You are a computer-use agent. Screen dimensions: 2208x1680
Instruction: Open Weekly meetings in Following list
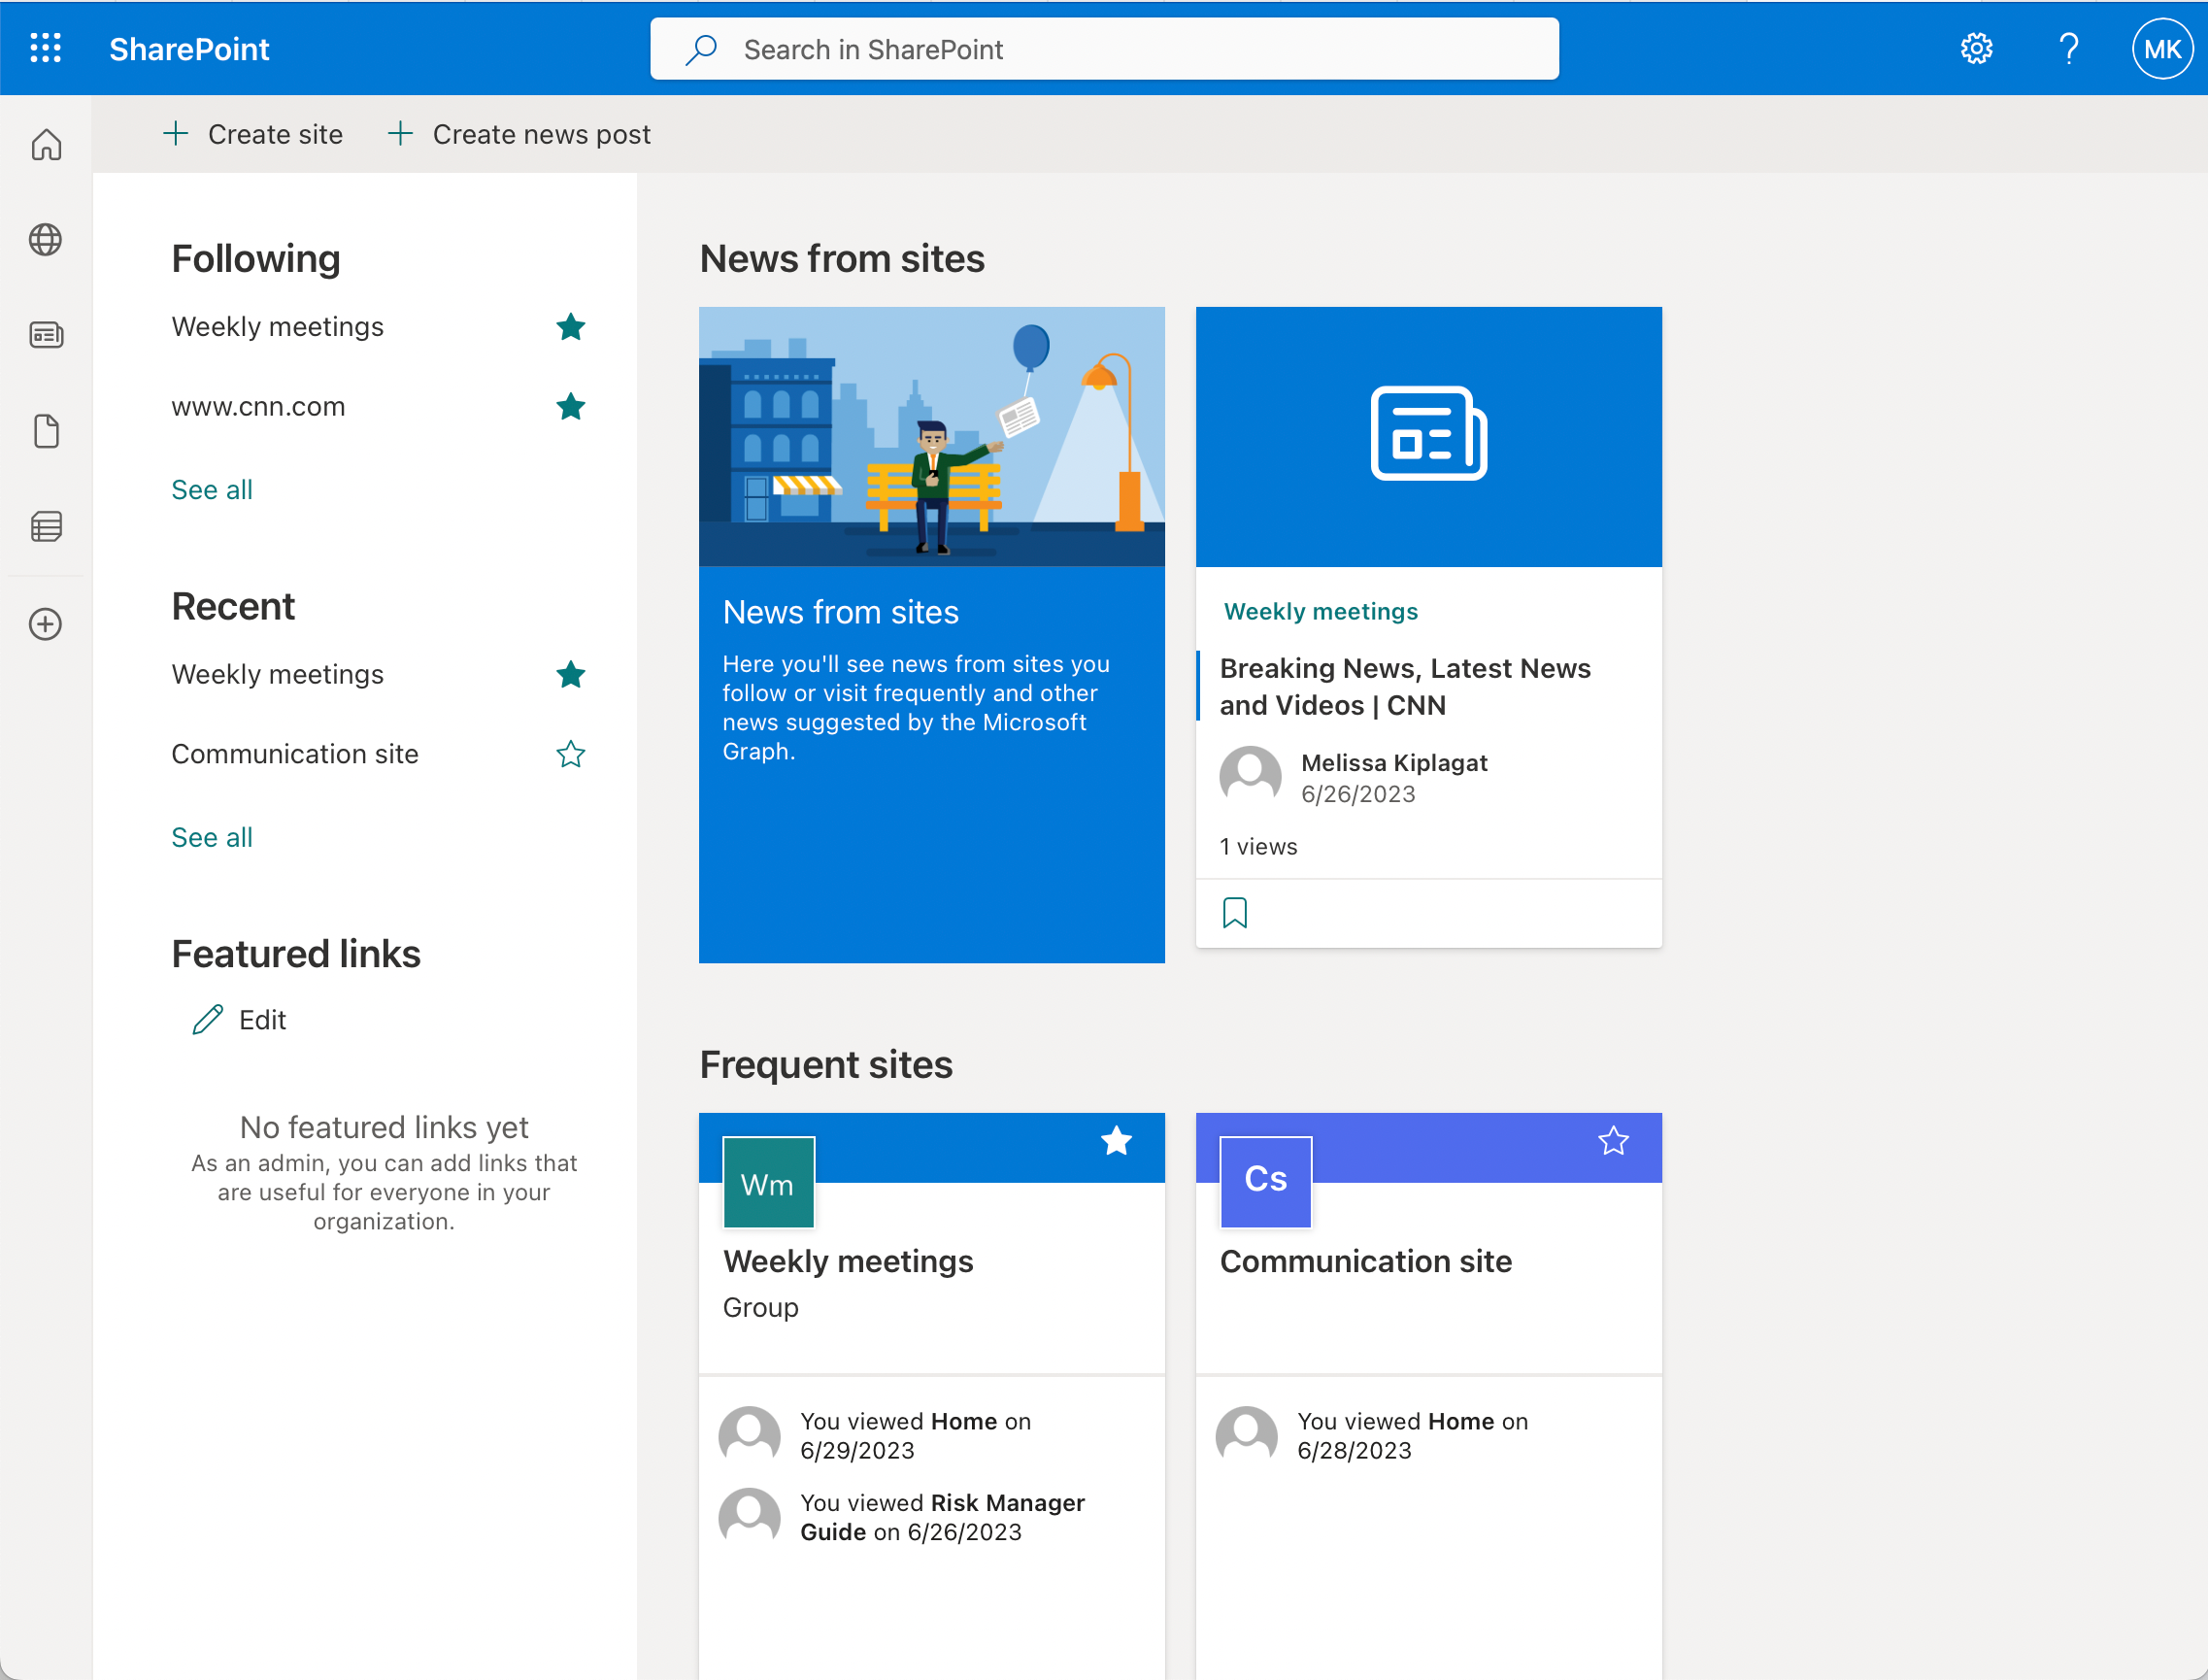coord(278,326)
